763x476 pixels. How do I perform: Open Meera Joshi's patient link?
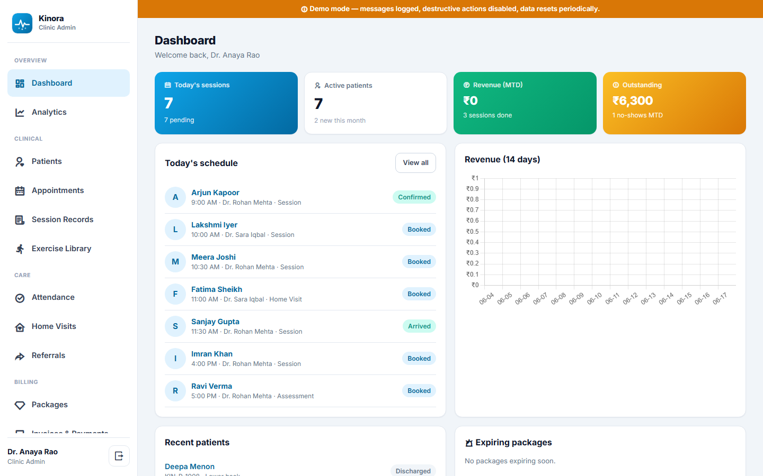coord(214,257)
